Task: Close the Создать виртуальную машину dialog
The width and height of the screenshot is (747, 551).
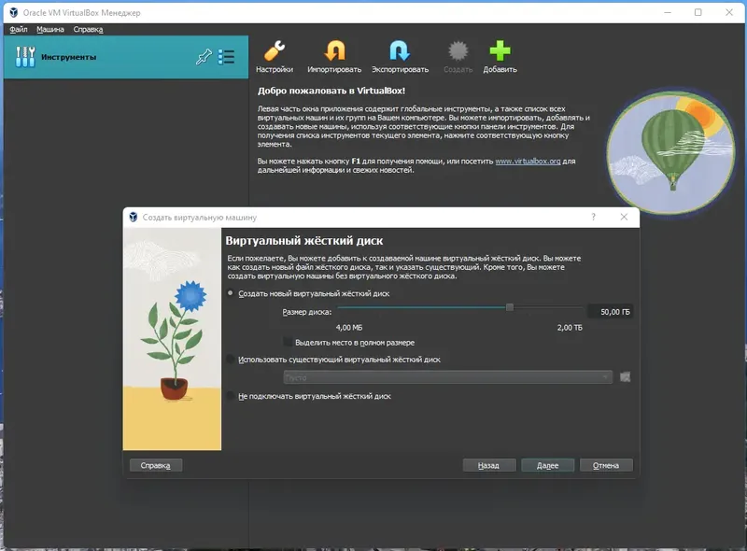Action: 624,217
